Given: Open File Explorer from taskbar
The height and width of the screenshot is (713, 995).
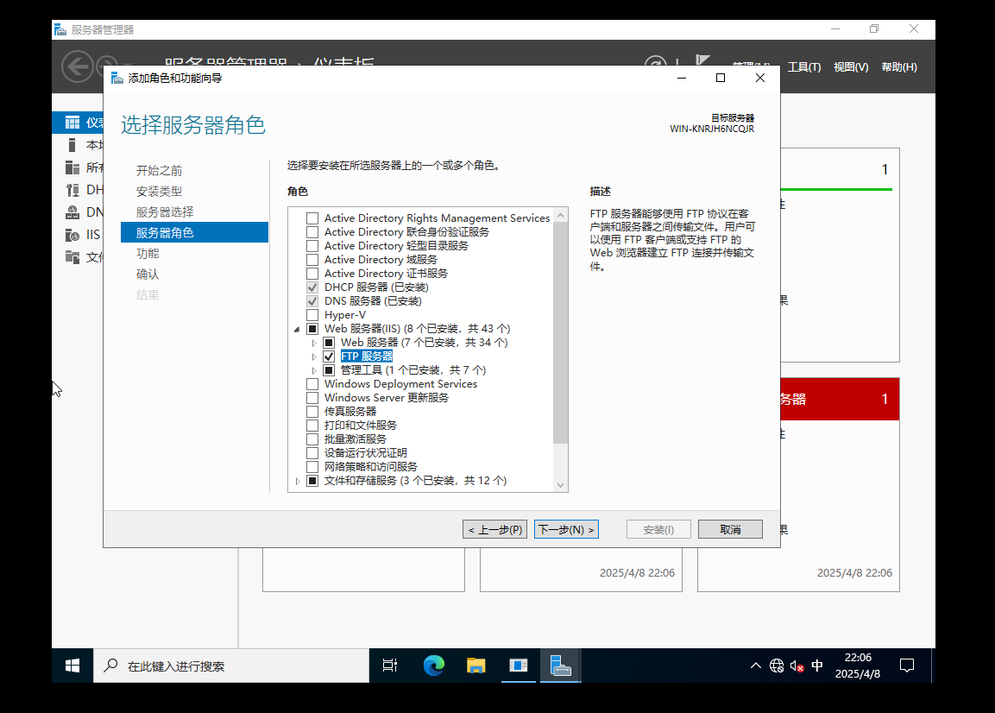Looking at the screenshot, I should pos(475,666).
